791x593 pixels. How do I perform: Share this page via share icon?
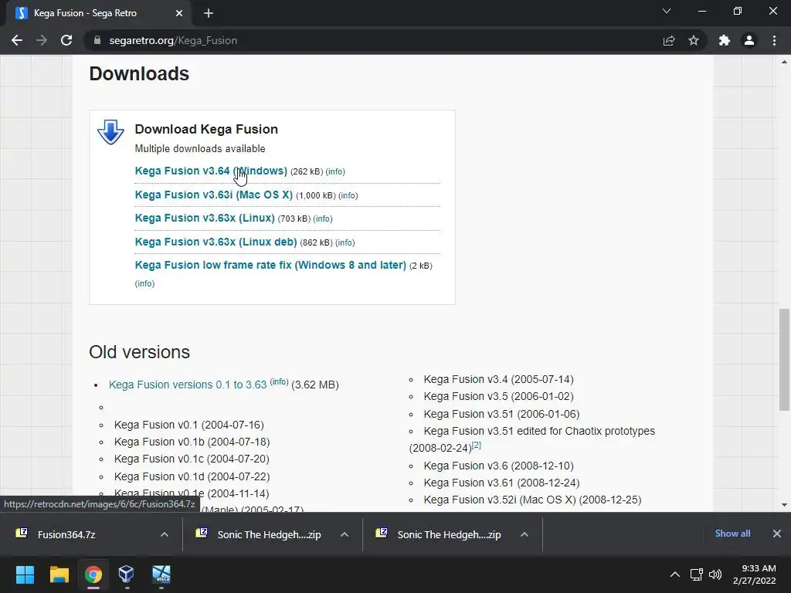(669, 40)
